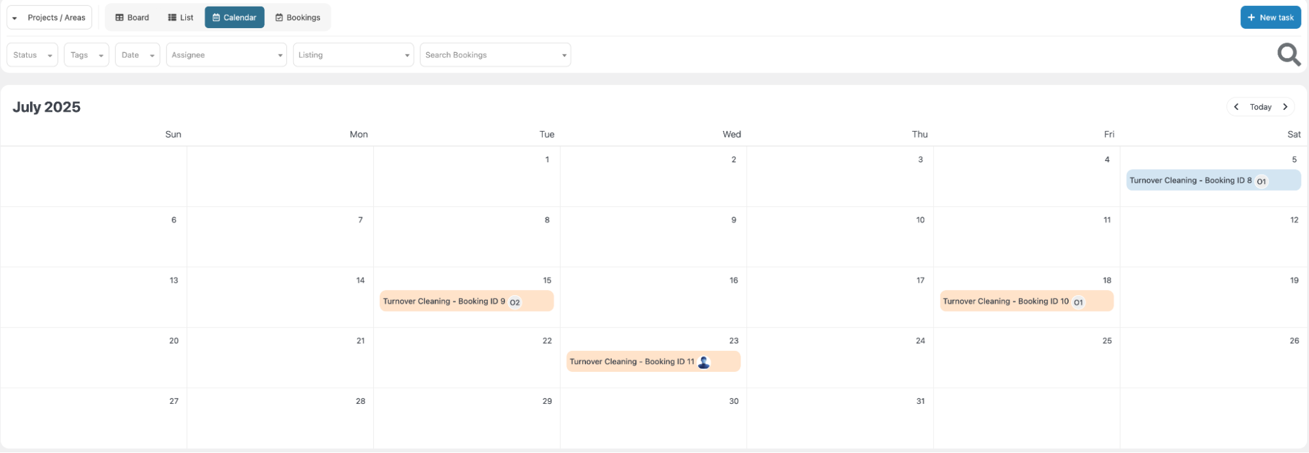
Task: Click the July 2025 heading
Action: (46, 107)
